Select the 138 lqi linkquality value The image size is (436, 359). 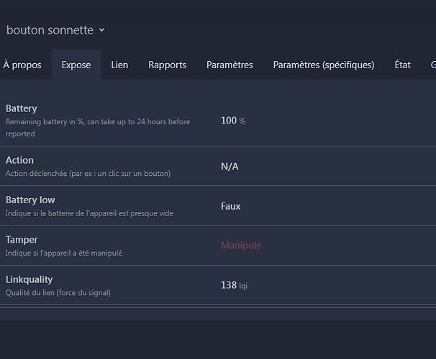pyautogui.click(x=234, y=285)
